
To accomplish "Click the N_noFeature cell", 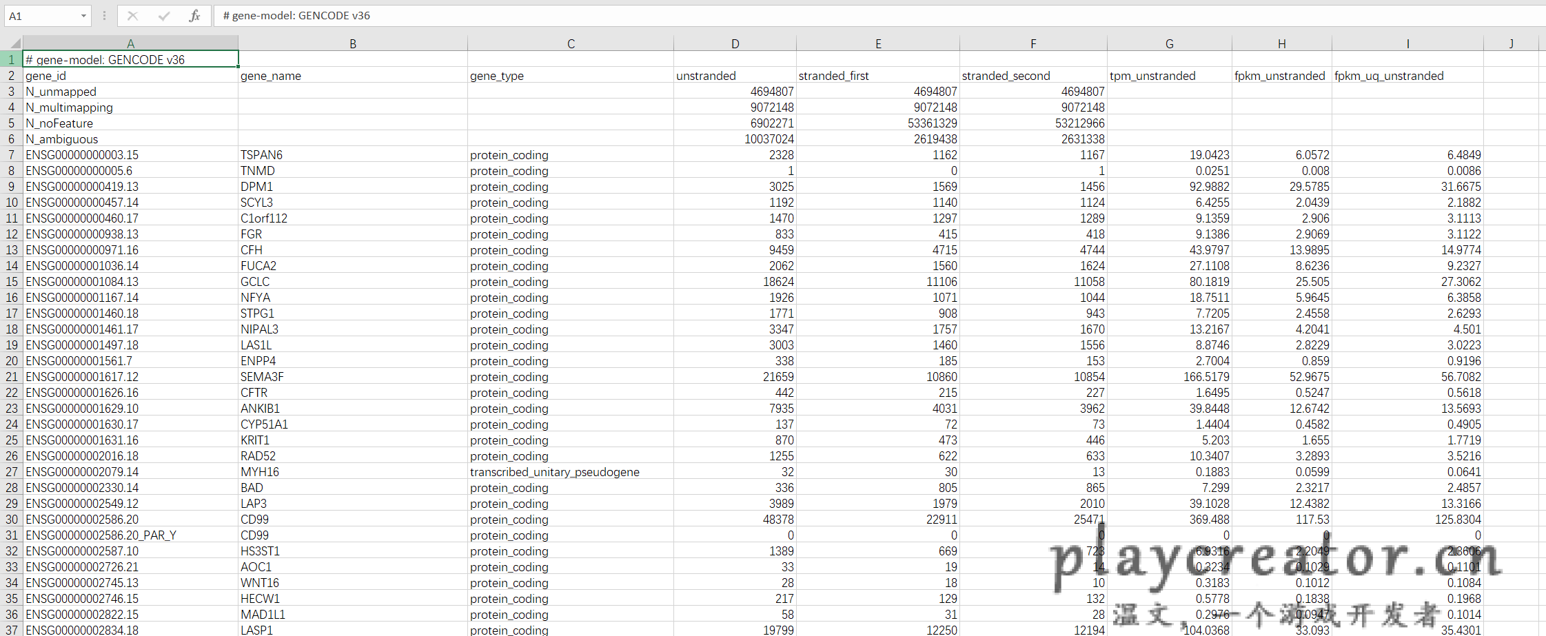I will point(130,123).
